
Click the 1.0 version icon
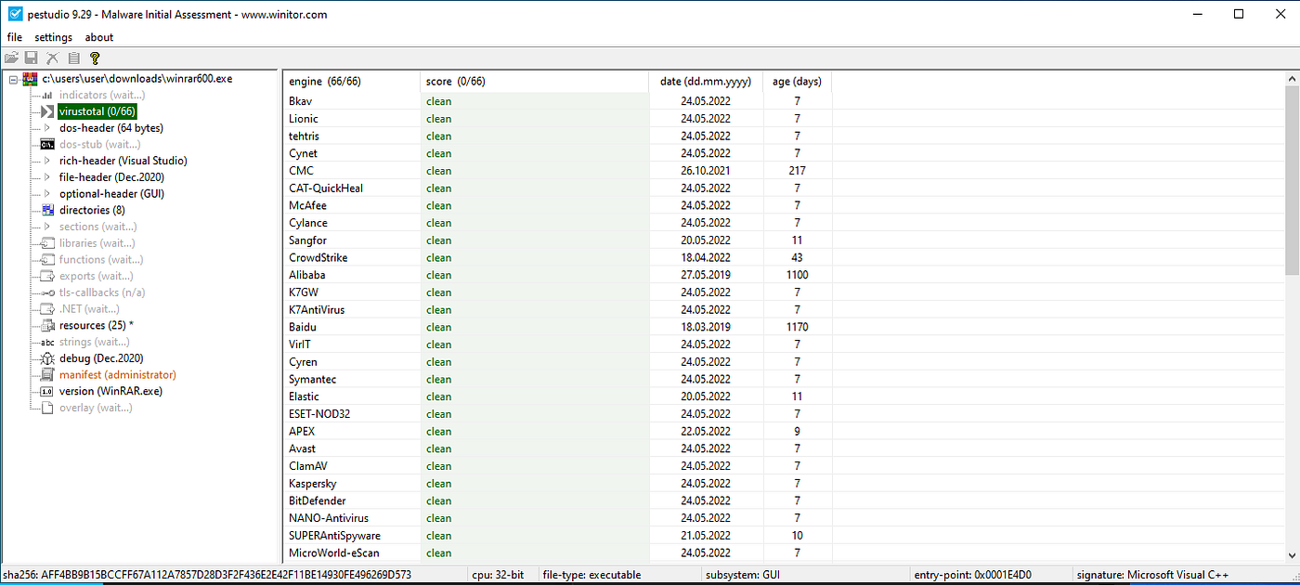(47, 391)
